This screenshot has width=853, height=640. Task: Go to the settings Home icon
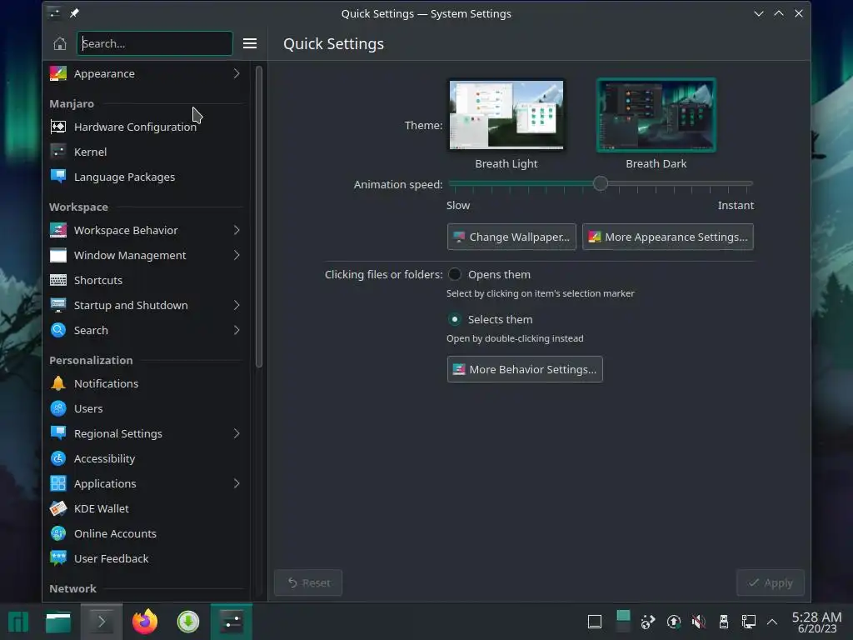coord(60,43)
